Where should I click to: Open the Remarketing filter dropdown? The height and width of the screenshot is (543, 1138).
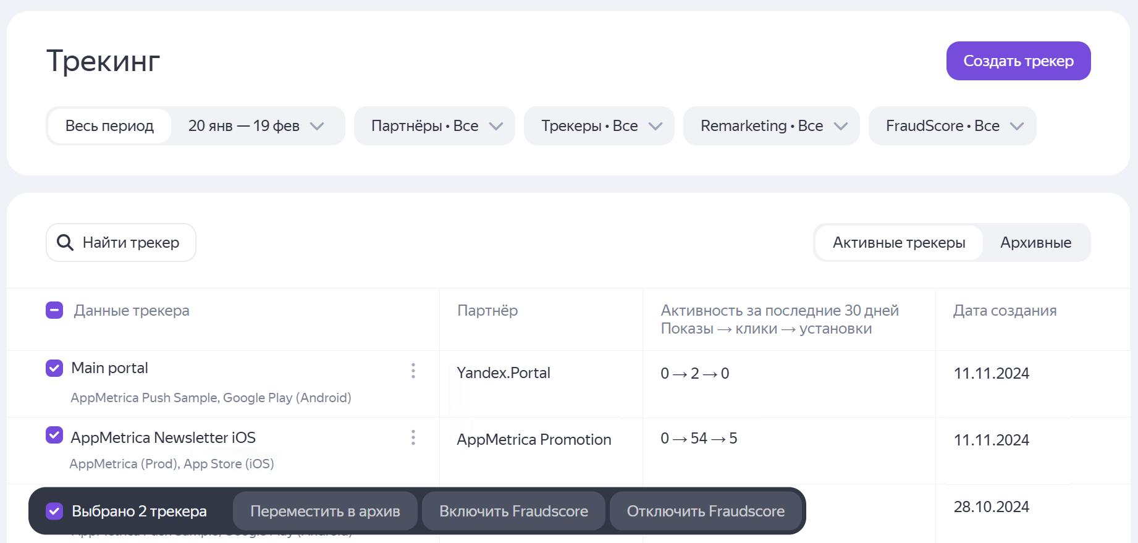point(771,126)
